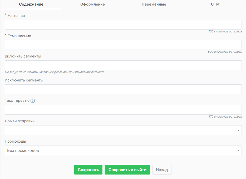Open the Переменные tab
Viewport: 246px width, 179px height.
tap(154, 4)
